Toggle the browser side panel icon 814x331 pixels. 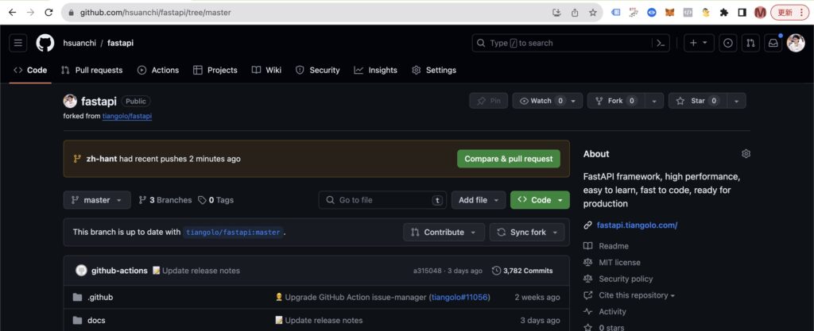[x=742, y=13]
